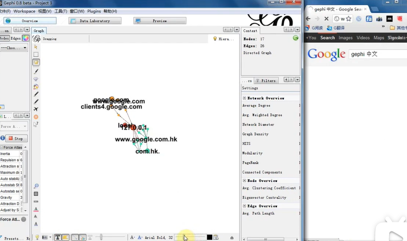407x241 pixels.
Task: Open the Hierarchy lightbulb option
Action: click(x=223, y=39)
